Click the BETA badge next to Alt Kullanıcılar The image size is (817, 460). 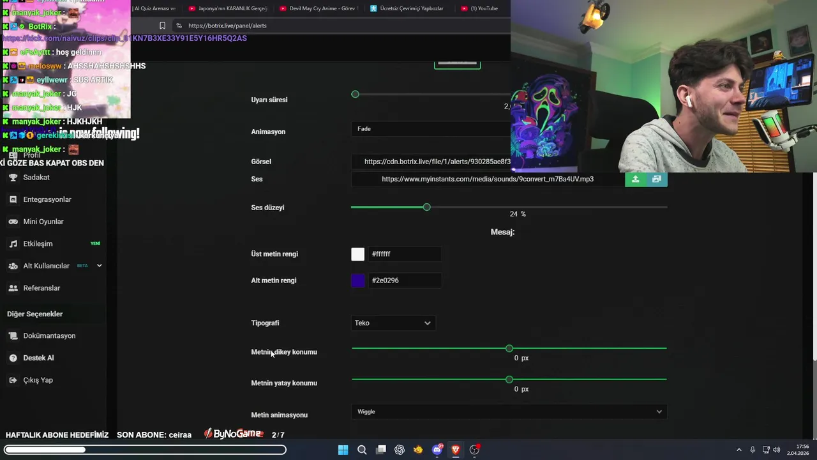click(82, 266)
